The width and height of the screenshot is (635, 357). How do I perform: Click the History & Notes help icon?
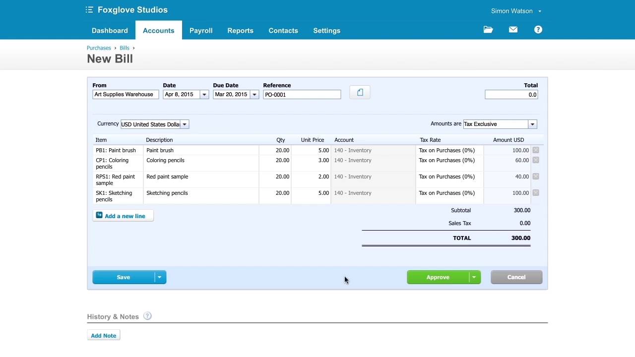(147, 316)
